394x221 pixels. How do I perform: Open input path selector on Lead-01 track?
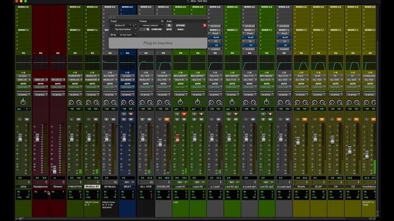(x=180, y=76)
